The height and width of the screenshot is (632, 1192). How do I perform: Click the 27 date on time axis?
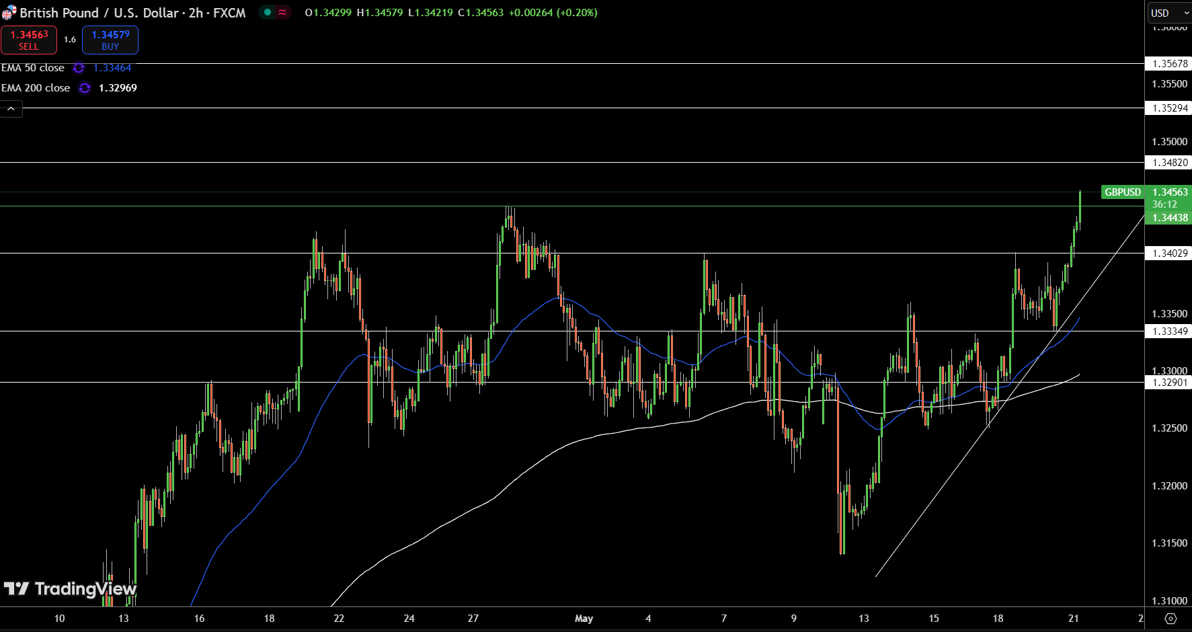coord(473,619)
